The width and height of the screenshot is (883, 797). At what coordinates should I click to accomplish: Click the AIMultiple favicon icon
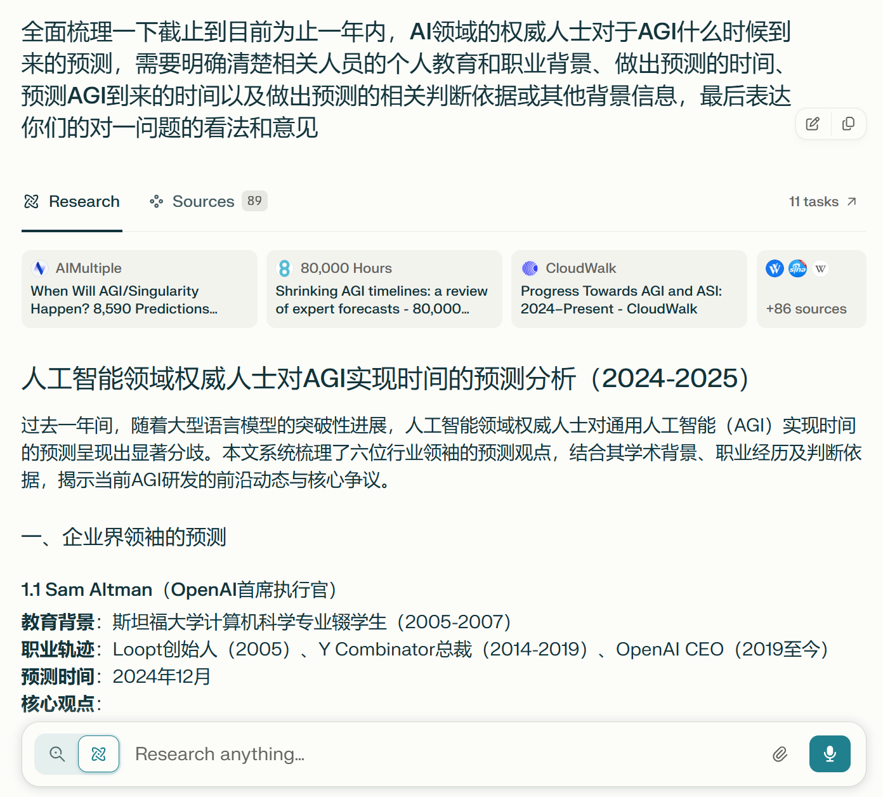tap(39, 268)
